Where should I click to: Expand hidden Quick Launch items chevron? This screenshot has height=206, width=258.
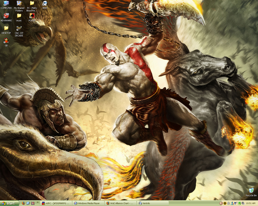click(38, 202)
